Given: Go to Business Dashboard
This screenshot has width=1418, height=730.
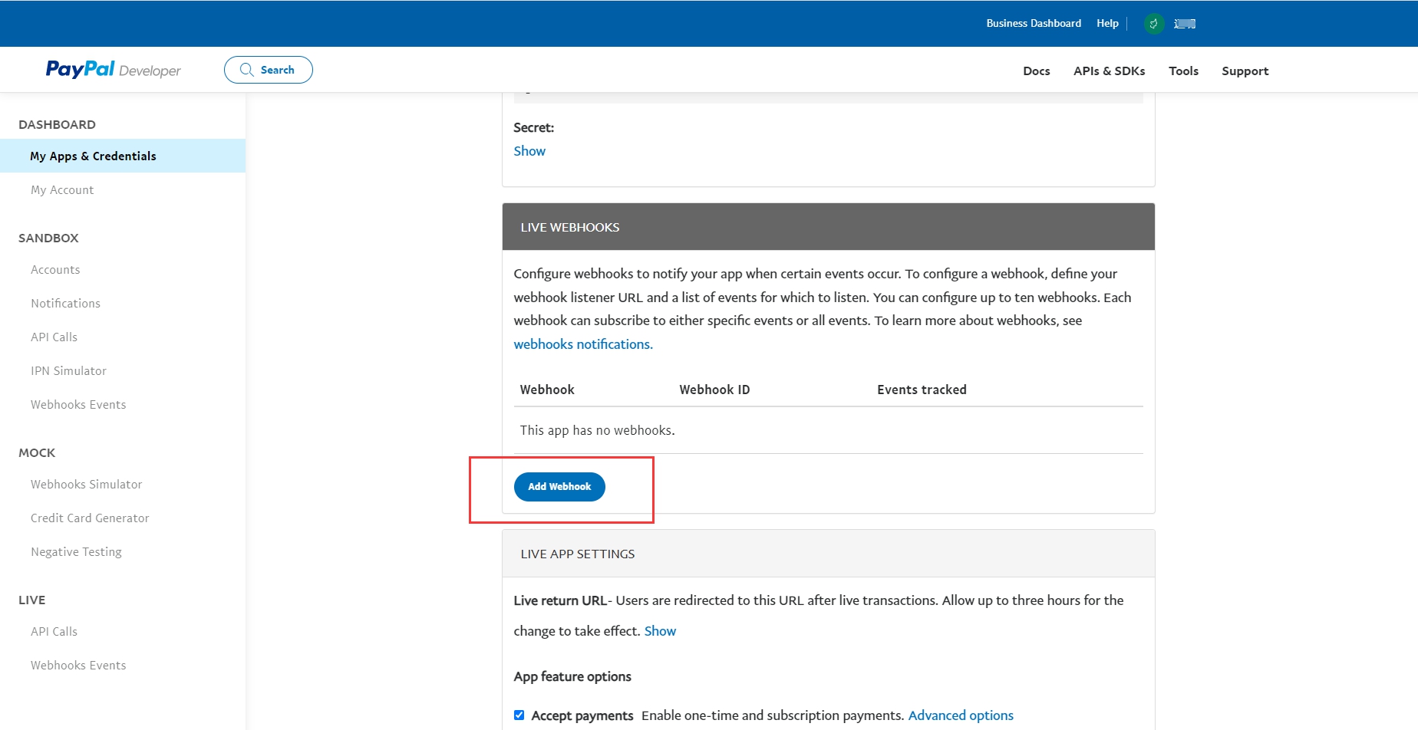Looking at the screenshot, I should coord(1034,24).
